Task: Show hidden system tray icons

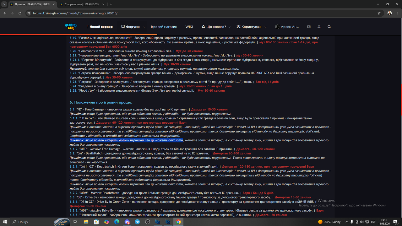Action: (x=346, y=222)
